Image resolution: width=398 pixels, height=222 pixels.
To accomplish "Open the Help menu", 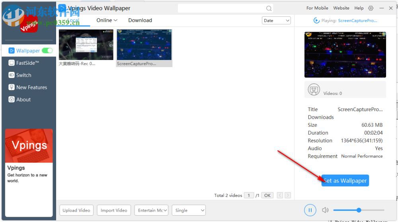I will pos(359,8).
